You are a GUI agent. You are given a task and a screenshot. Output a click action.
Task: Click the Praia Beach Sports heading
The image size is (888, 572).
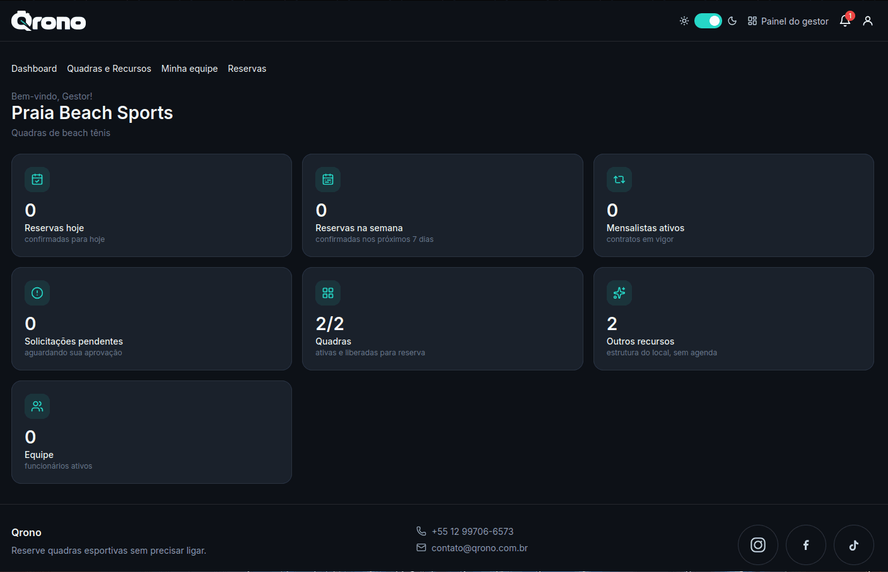coord(92,113)
